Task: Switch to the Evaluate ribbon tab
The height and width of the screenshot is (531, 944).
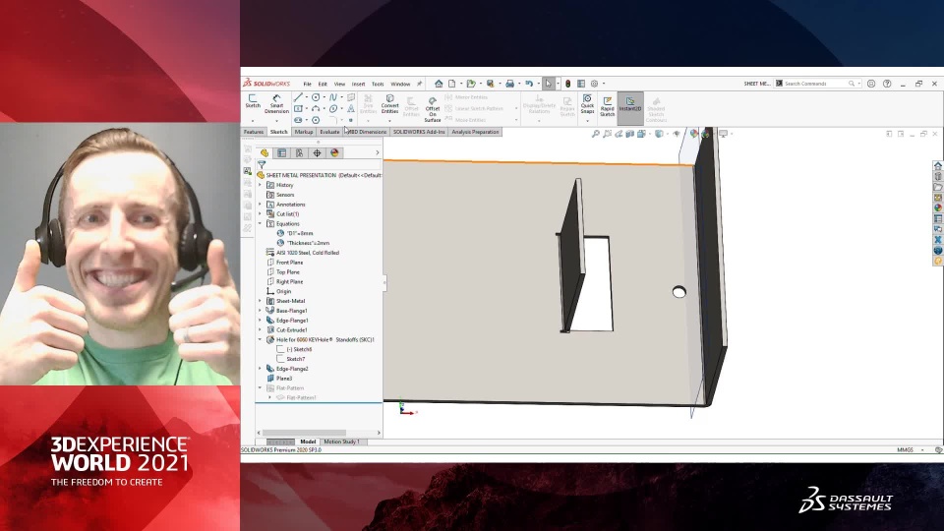Action: (x=329, y=132)
